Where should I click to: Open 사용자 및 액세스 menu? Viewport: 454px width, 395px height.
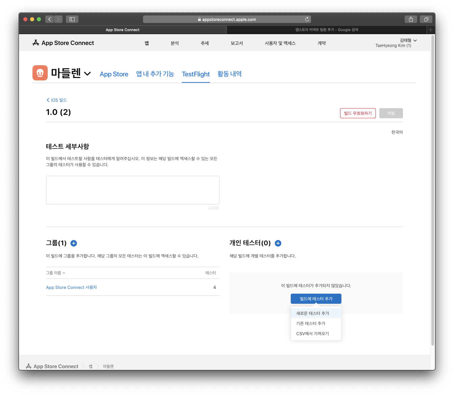tap(280, 43)
